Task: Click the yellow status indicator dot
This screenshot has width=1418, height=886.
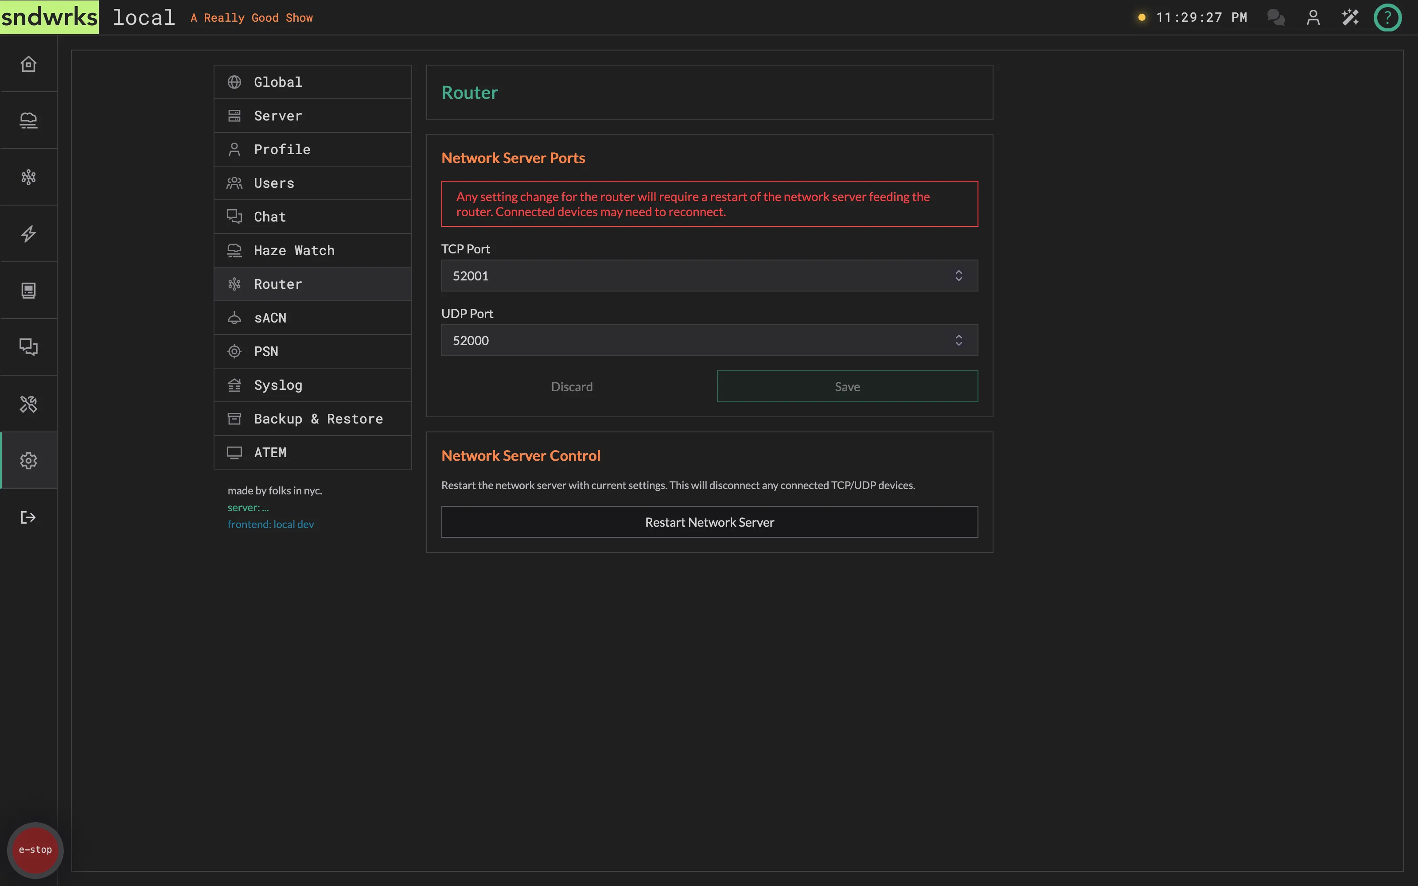Action: [x=1141, y=18]
